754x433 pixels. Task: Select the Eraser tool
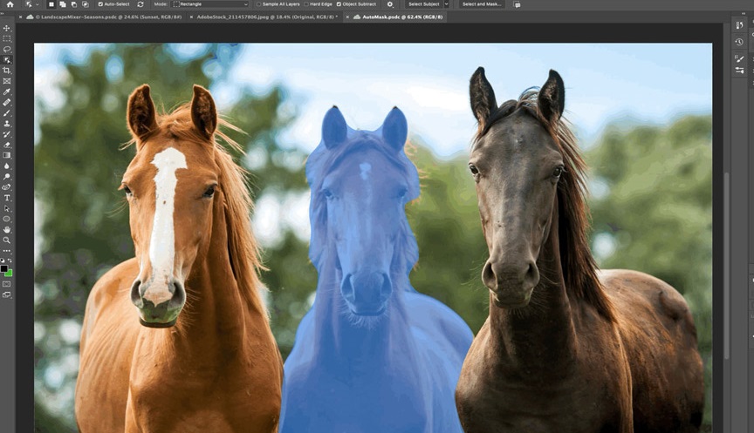pos(7,145)
